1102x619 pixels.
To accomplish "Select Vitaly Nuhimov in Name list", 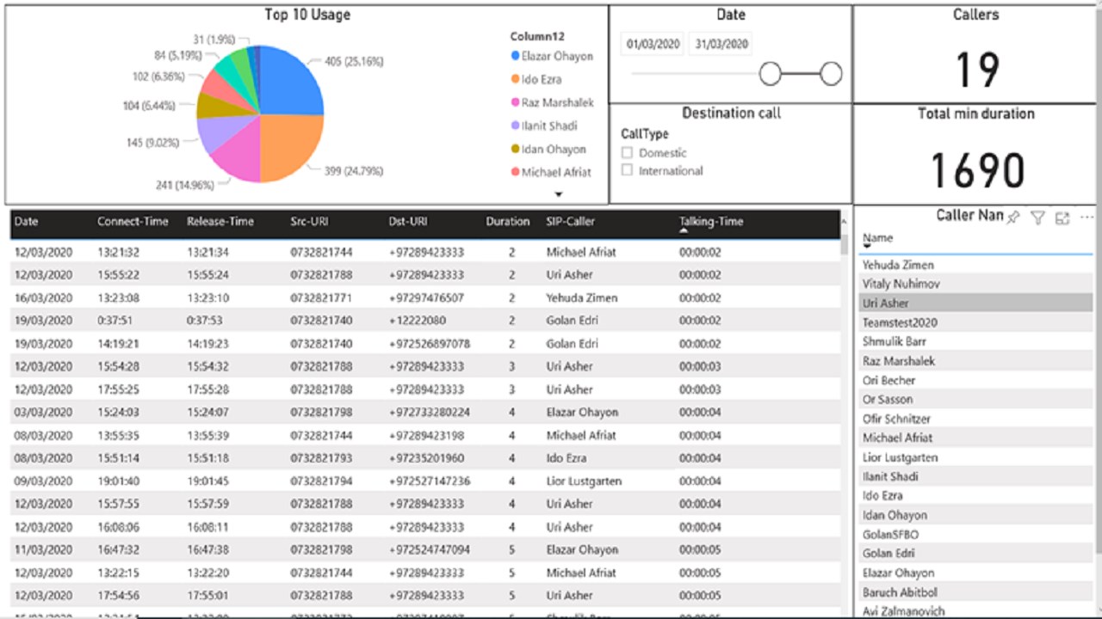I will (975, 284).
